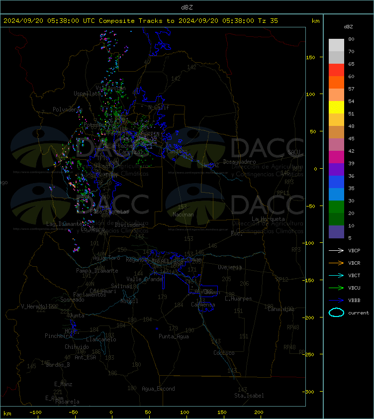Click the cyan 'current' ellipse legend icon

tap(336, 313)
